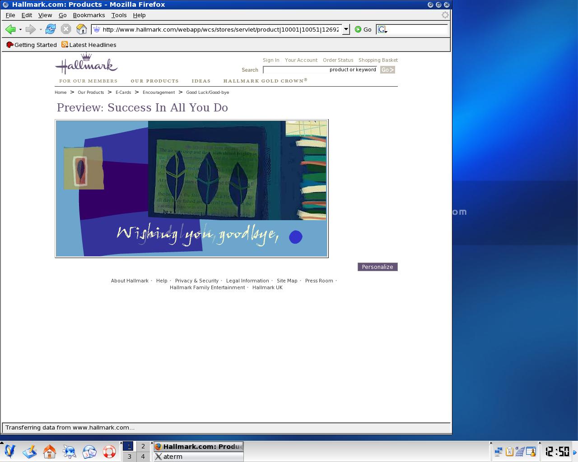Click the Personalize button

[378, 267]
